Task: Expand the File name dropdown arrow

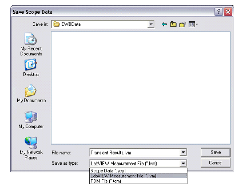Action: tap(183, 152)
